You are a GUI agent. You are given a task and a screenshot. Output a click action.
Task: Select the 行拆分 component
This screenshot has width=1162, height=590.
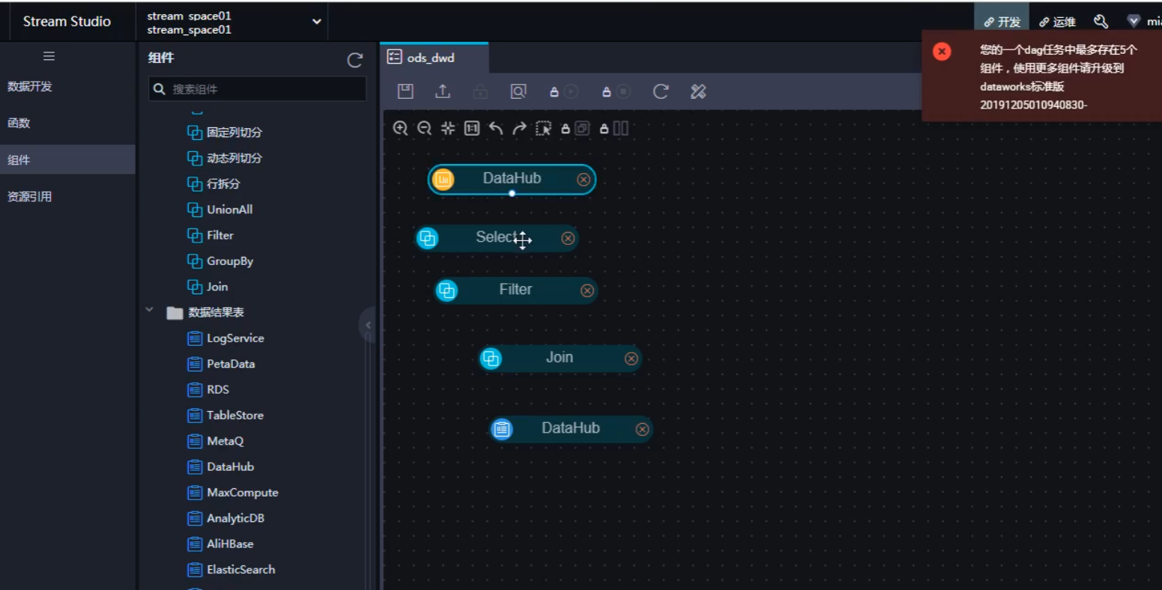[214, 183]
